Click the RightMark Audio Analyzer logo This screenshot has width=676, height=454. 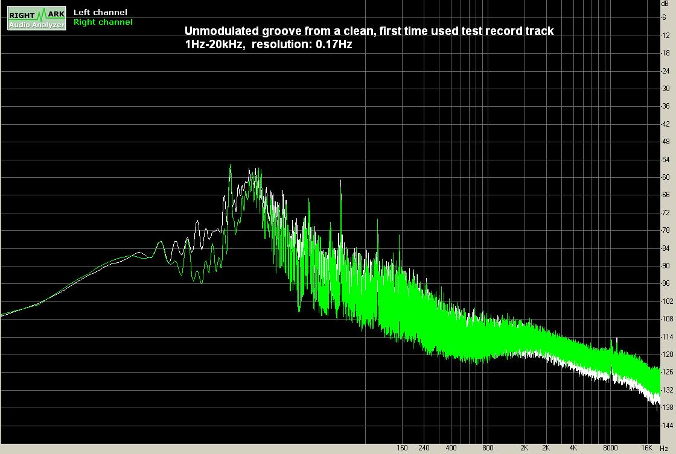point(37,19)
